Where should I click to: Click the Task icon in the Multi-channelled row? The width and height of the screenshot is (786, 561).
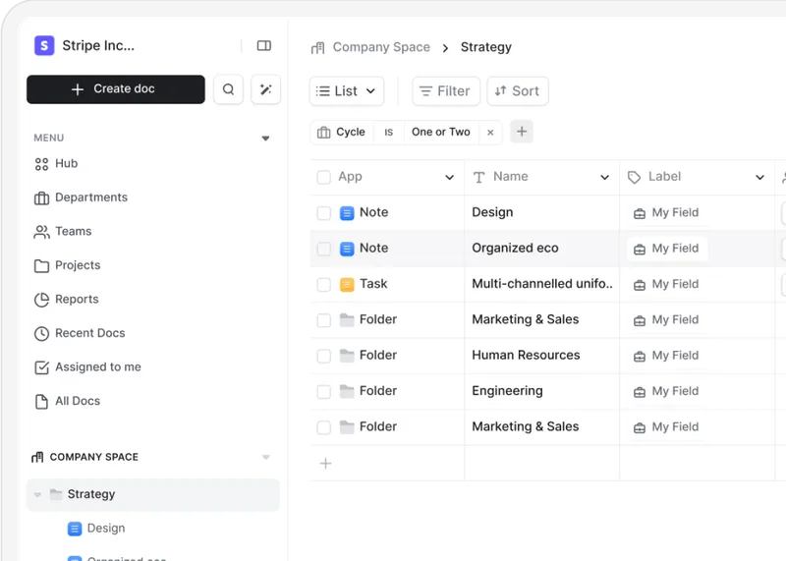[347, 284]
